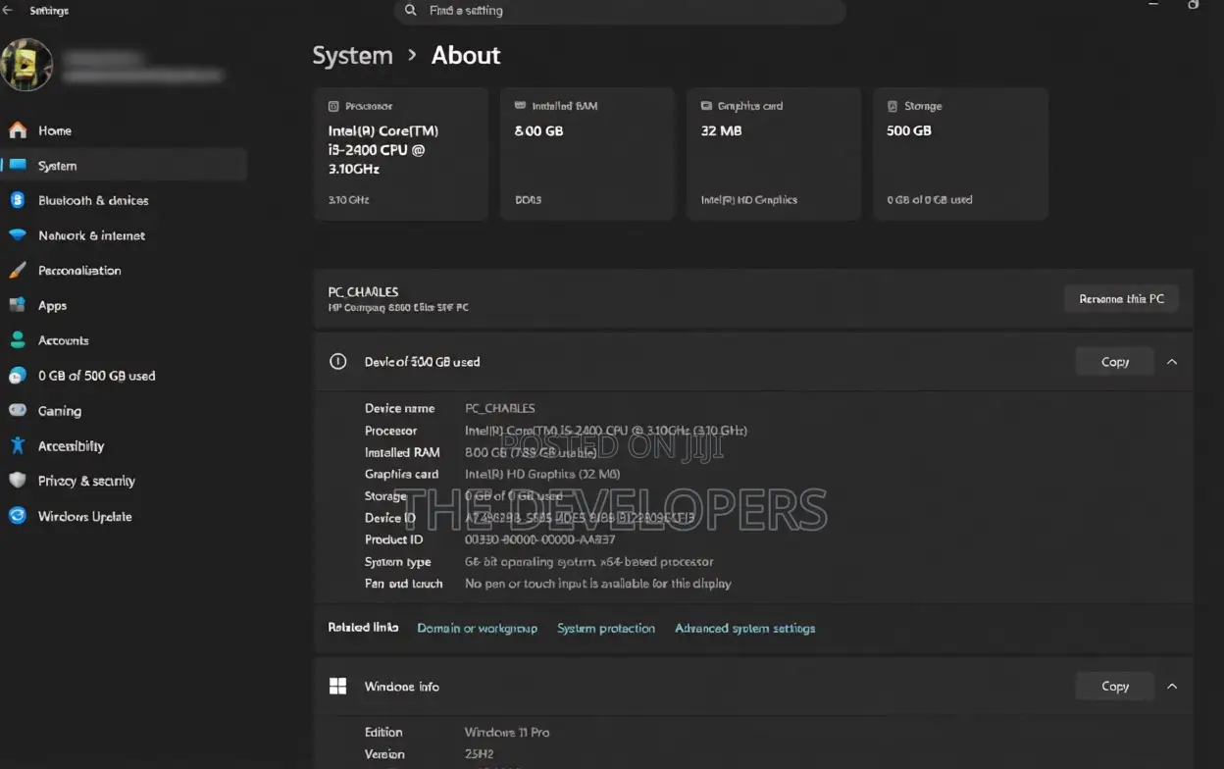Select the Product ID value

coord(540,539)
